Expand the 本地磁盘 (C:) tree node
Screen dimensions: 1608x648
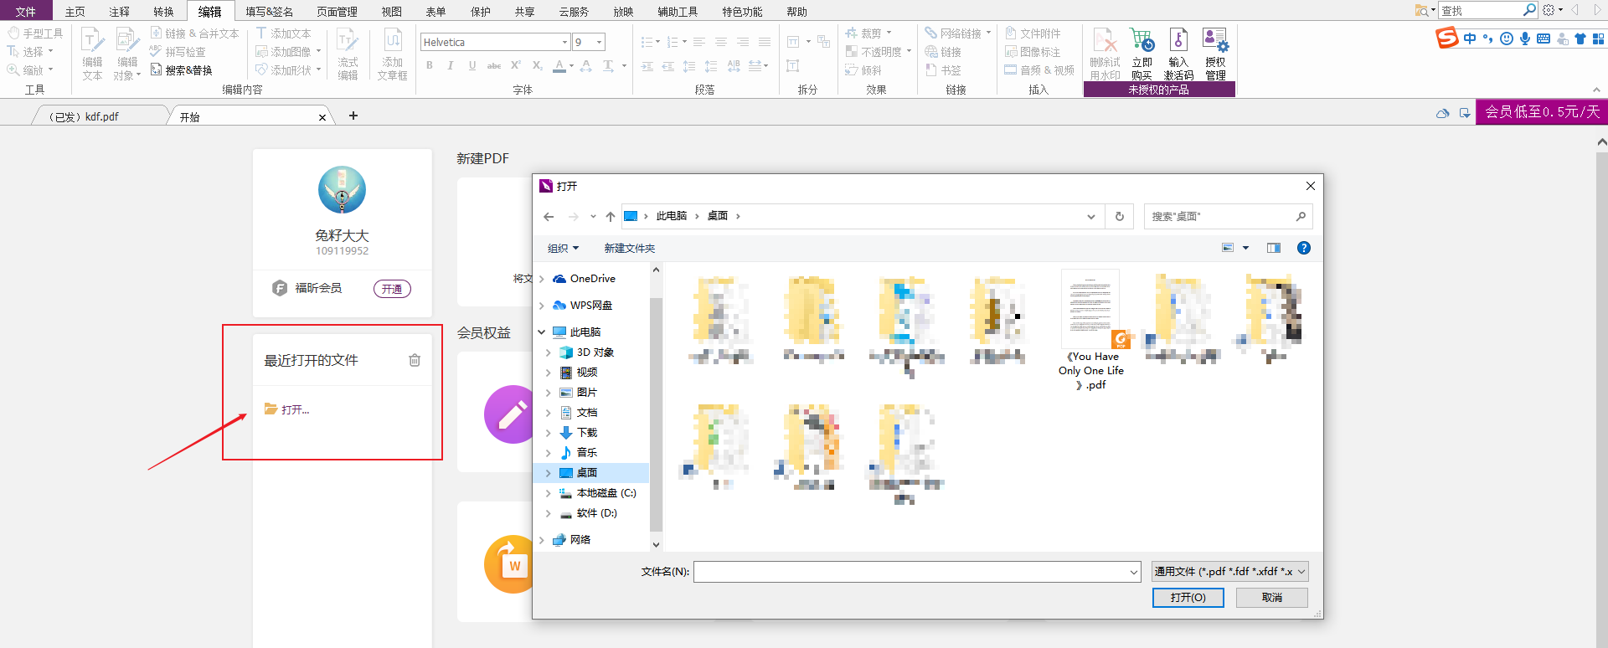(549, 493)
